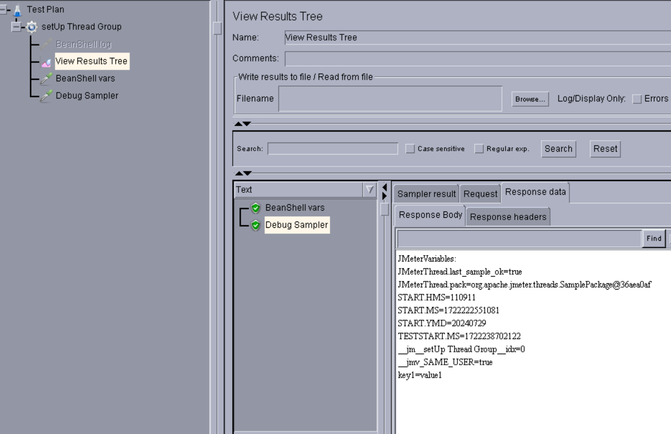Enable the Errors only checkbox
Image resolution: width=671 pixels, height=434 pixels.
[637, 99]
